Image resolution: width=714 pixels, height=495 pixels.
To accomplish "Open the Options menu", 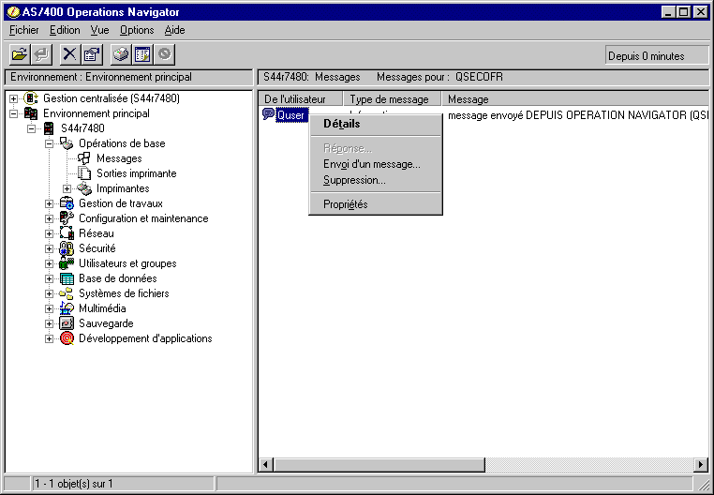I will click(137, 30).
